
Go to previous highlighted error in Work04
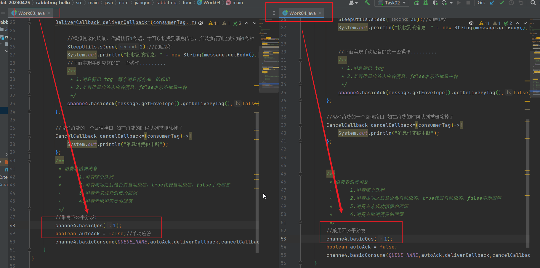(x=517, y=23)
